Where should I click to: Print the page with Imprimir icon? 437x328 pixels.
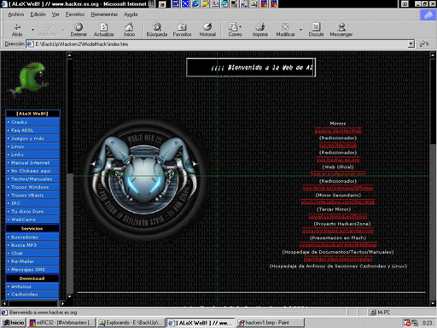(x=260, y=27)
